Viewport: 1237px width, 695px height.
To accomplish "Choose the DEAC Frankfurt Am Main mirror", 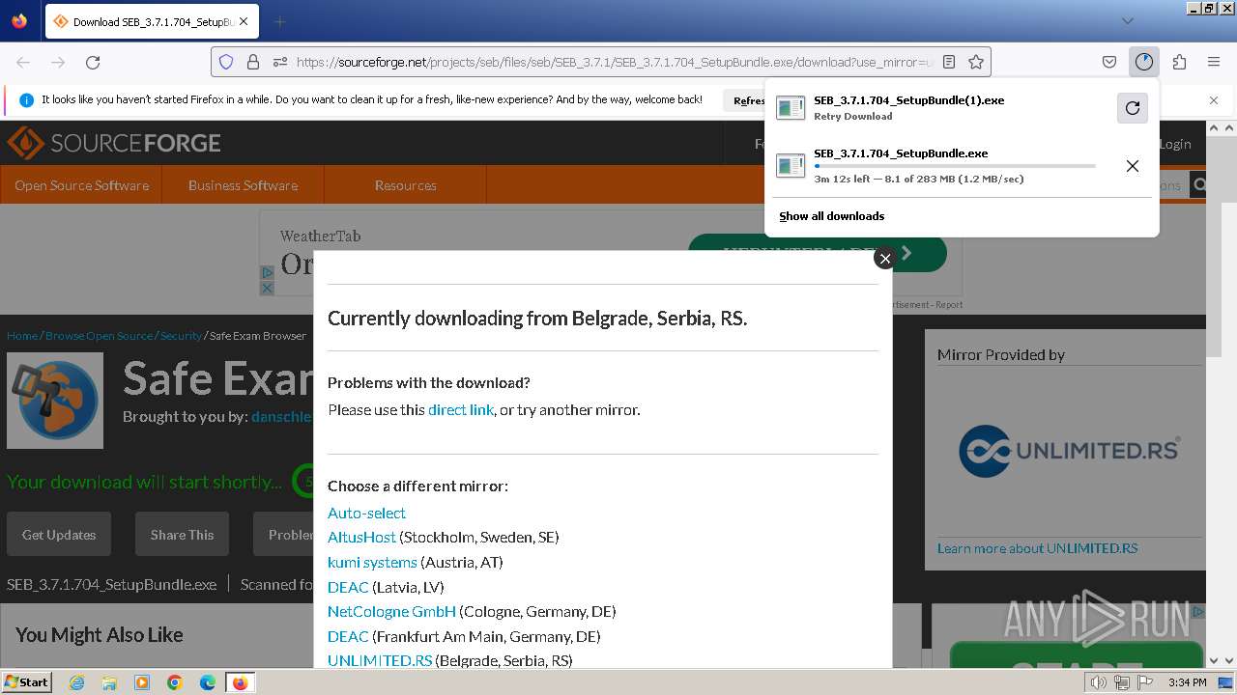I will pos(348,636).
